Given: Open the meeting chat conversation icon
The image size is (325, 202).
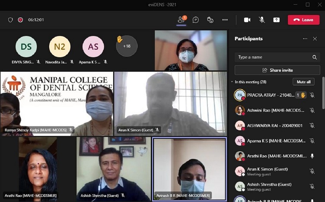Looking at the screenshot, I should pos(196,20).
